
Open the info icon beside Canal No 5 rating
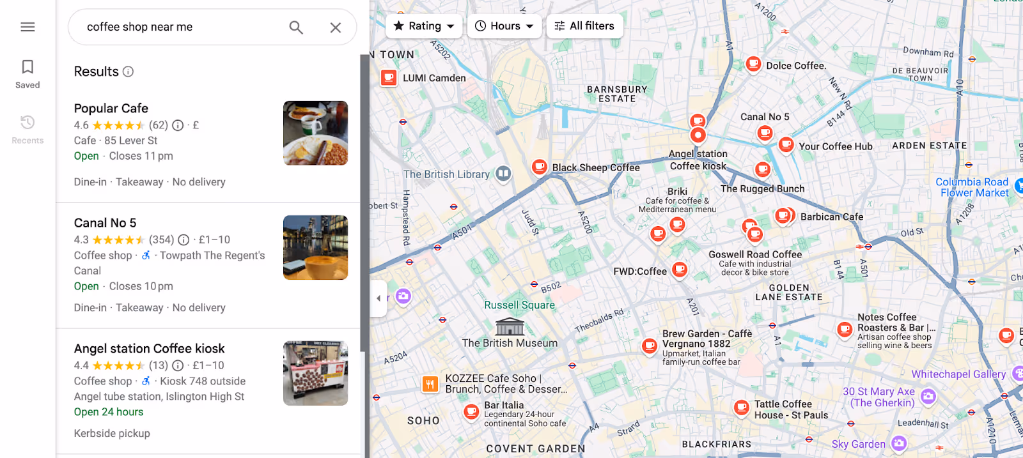184,240
